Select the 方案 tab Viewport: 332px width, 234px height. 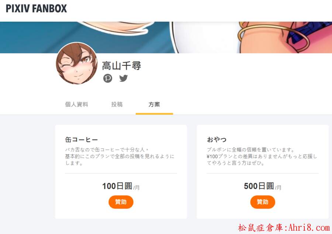click(154, 104)
